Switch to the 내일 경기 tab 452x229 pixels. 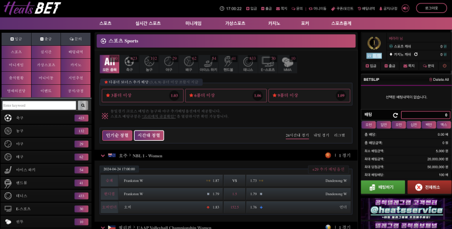point(320,136)
